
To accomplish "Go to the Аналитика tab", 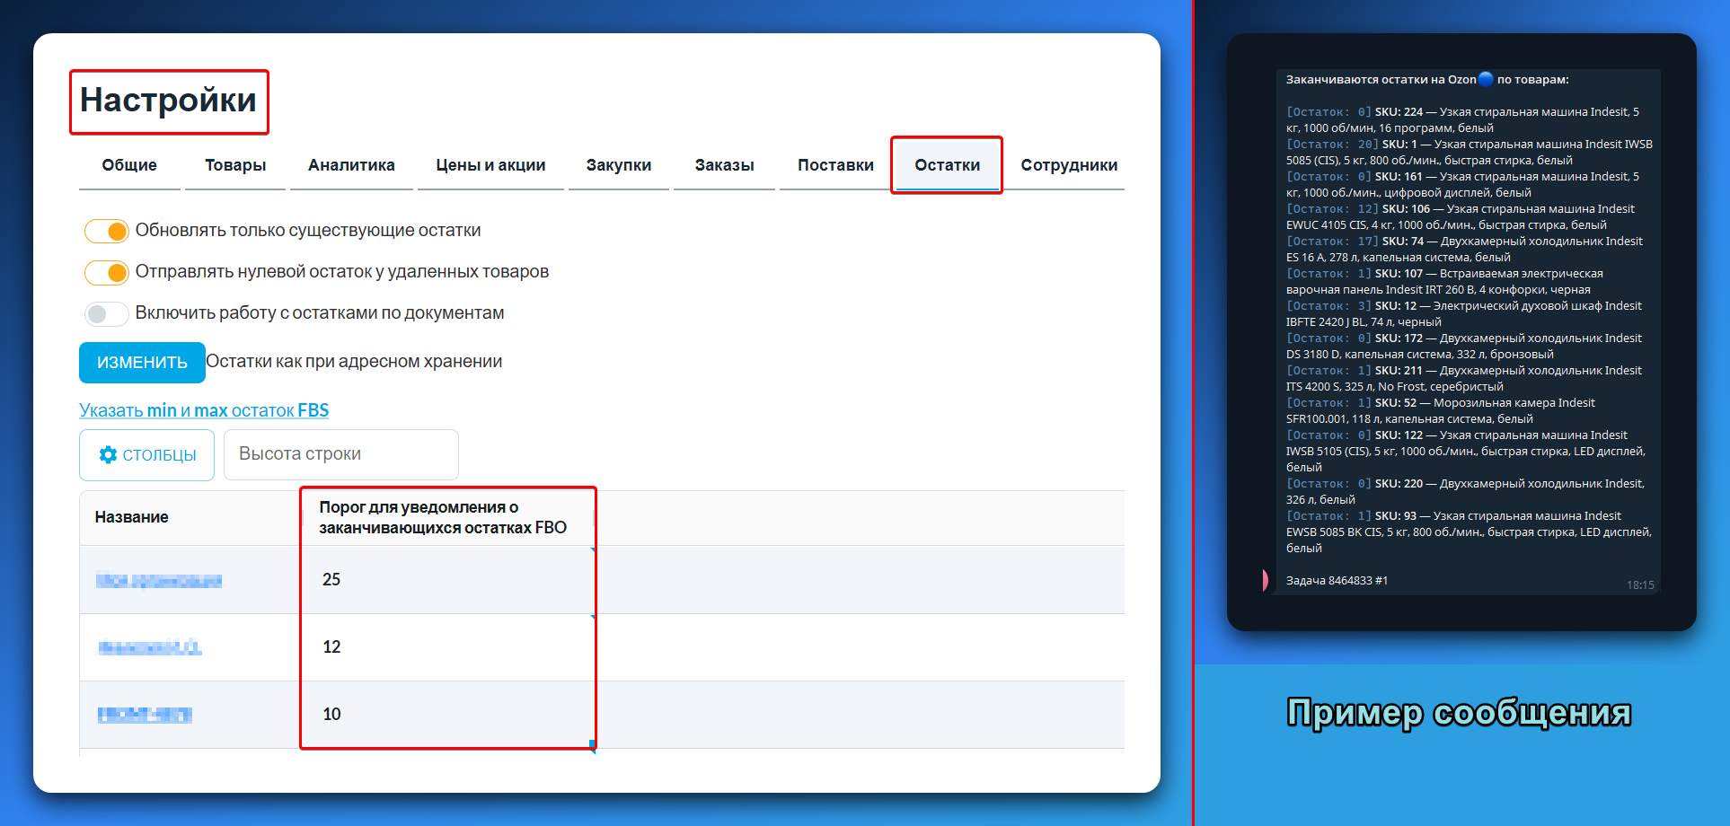I will tap(351, 165).
